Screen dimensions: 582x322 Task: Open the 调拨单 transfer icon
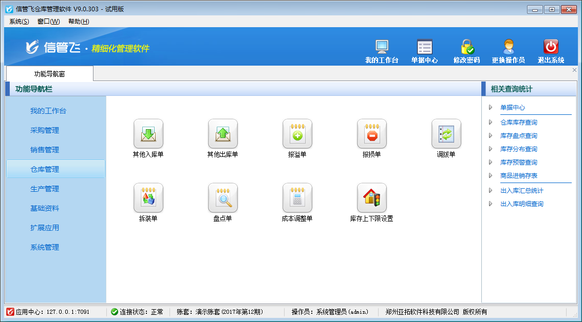coord(446,134)
